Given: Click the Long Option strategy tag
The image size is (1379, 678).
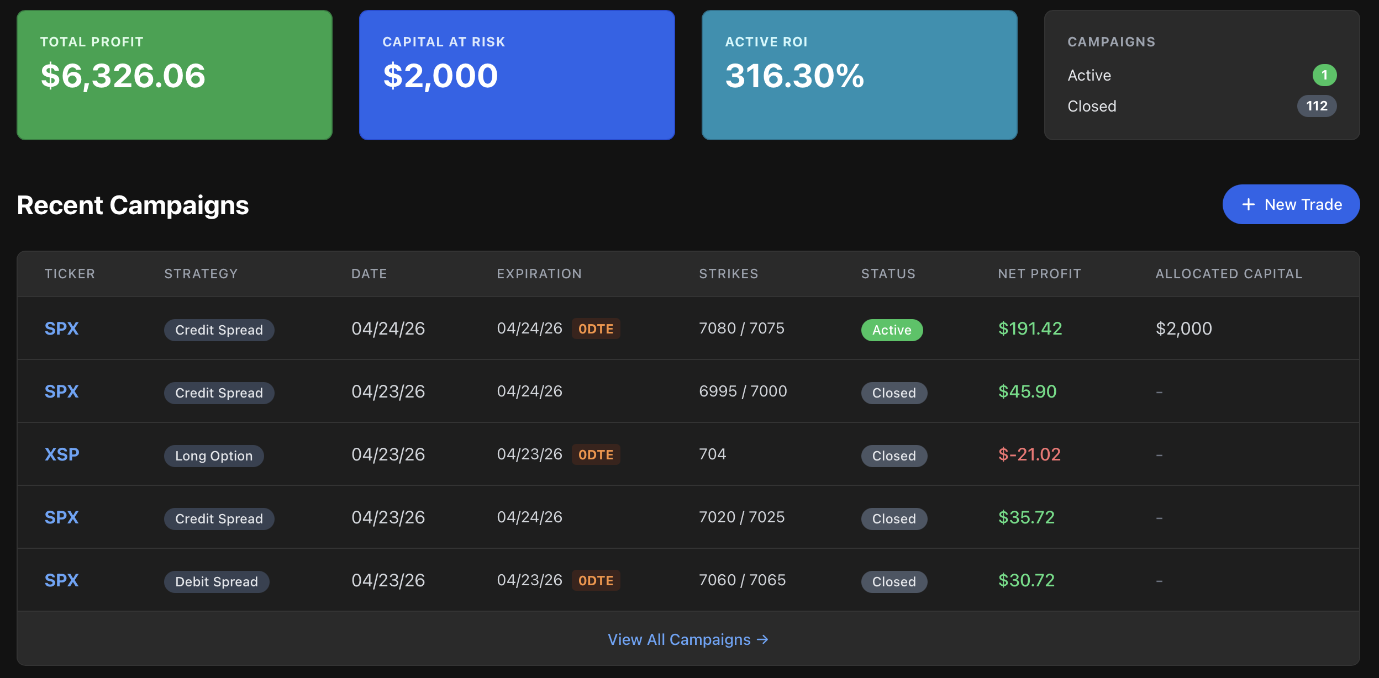Looking at the screenshot, I should [214, 456].
